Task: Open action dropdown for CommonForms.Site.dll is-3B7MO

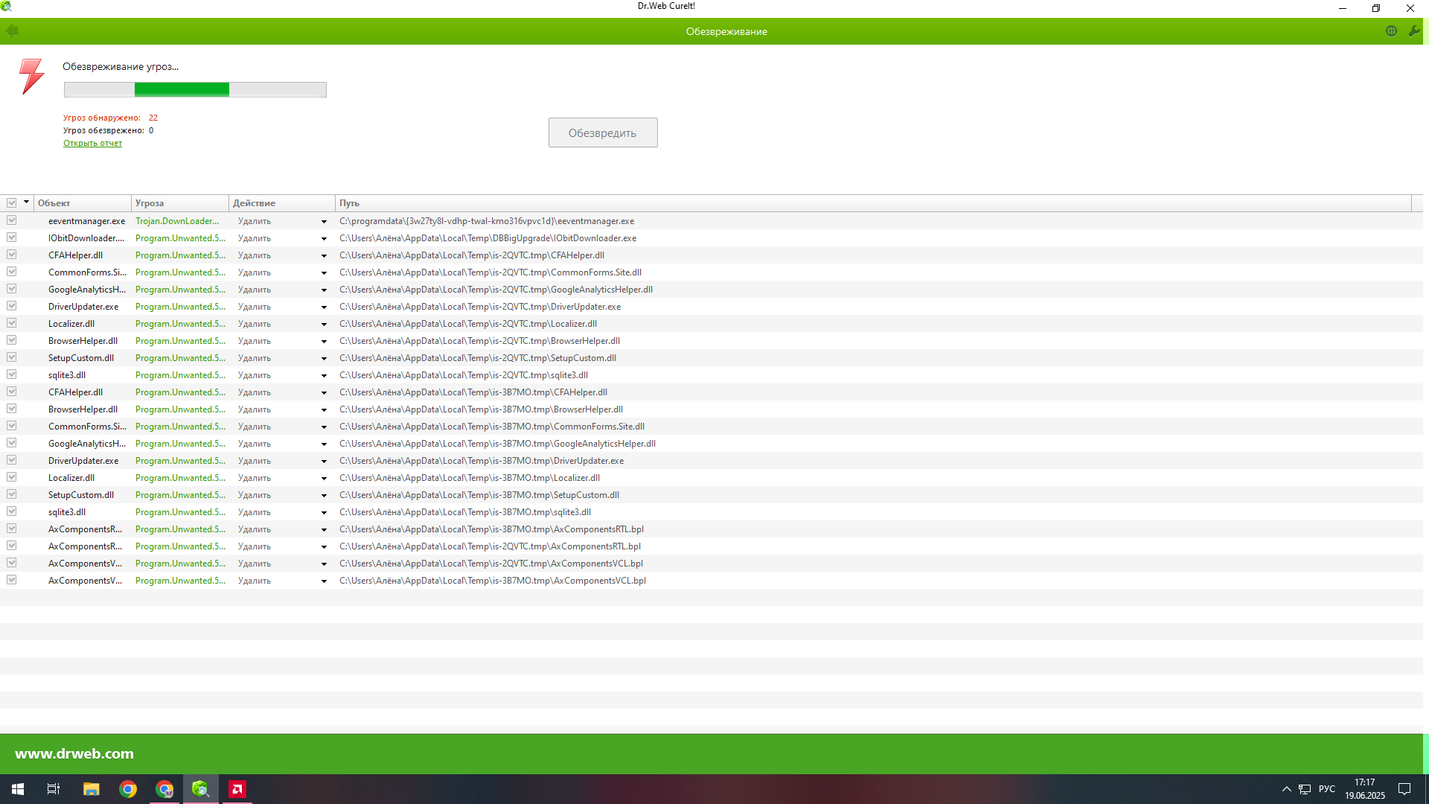Action: pyautogui.click(x=324, y=427)
